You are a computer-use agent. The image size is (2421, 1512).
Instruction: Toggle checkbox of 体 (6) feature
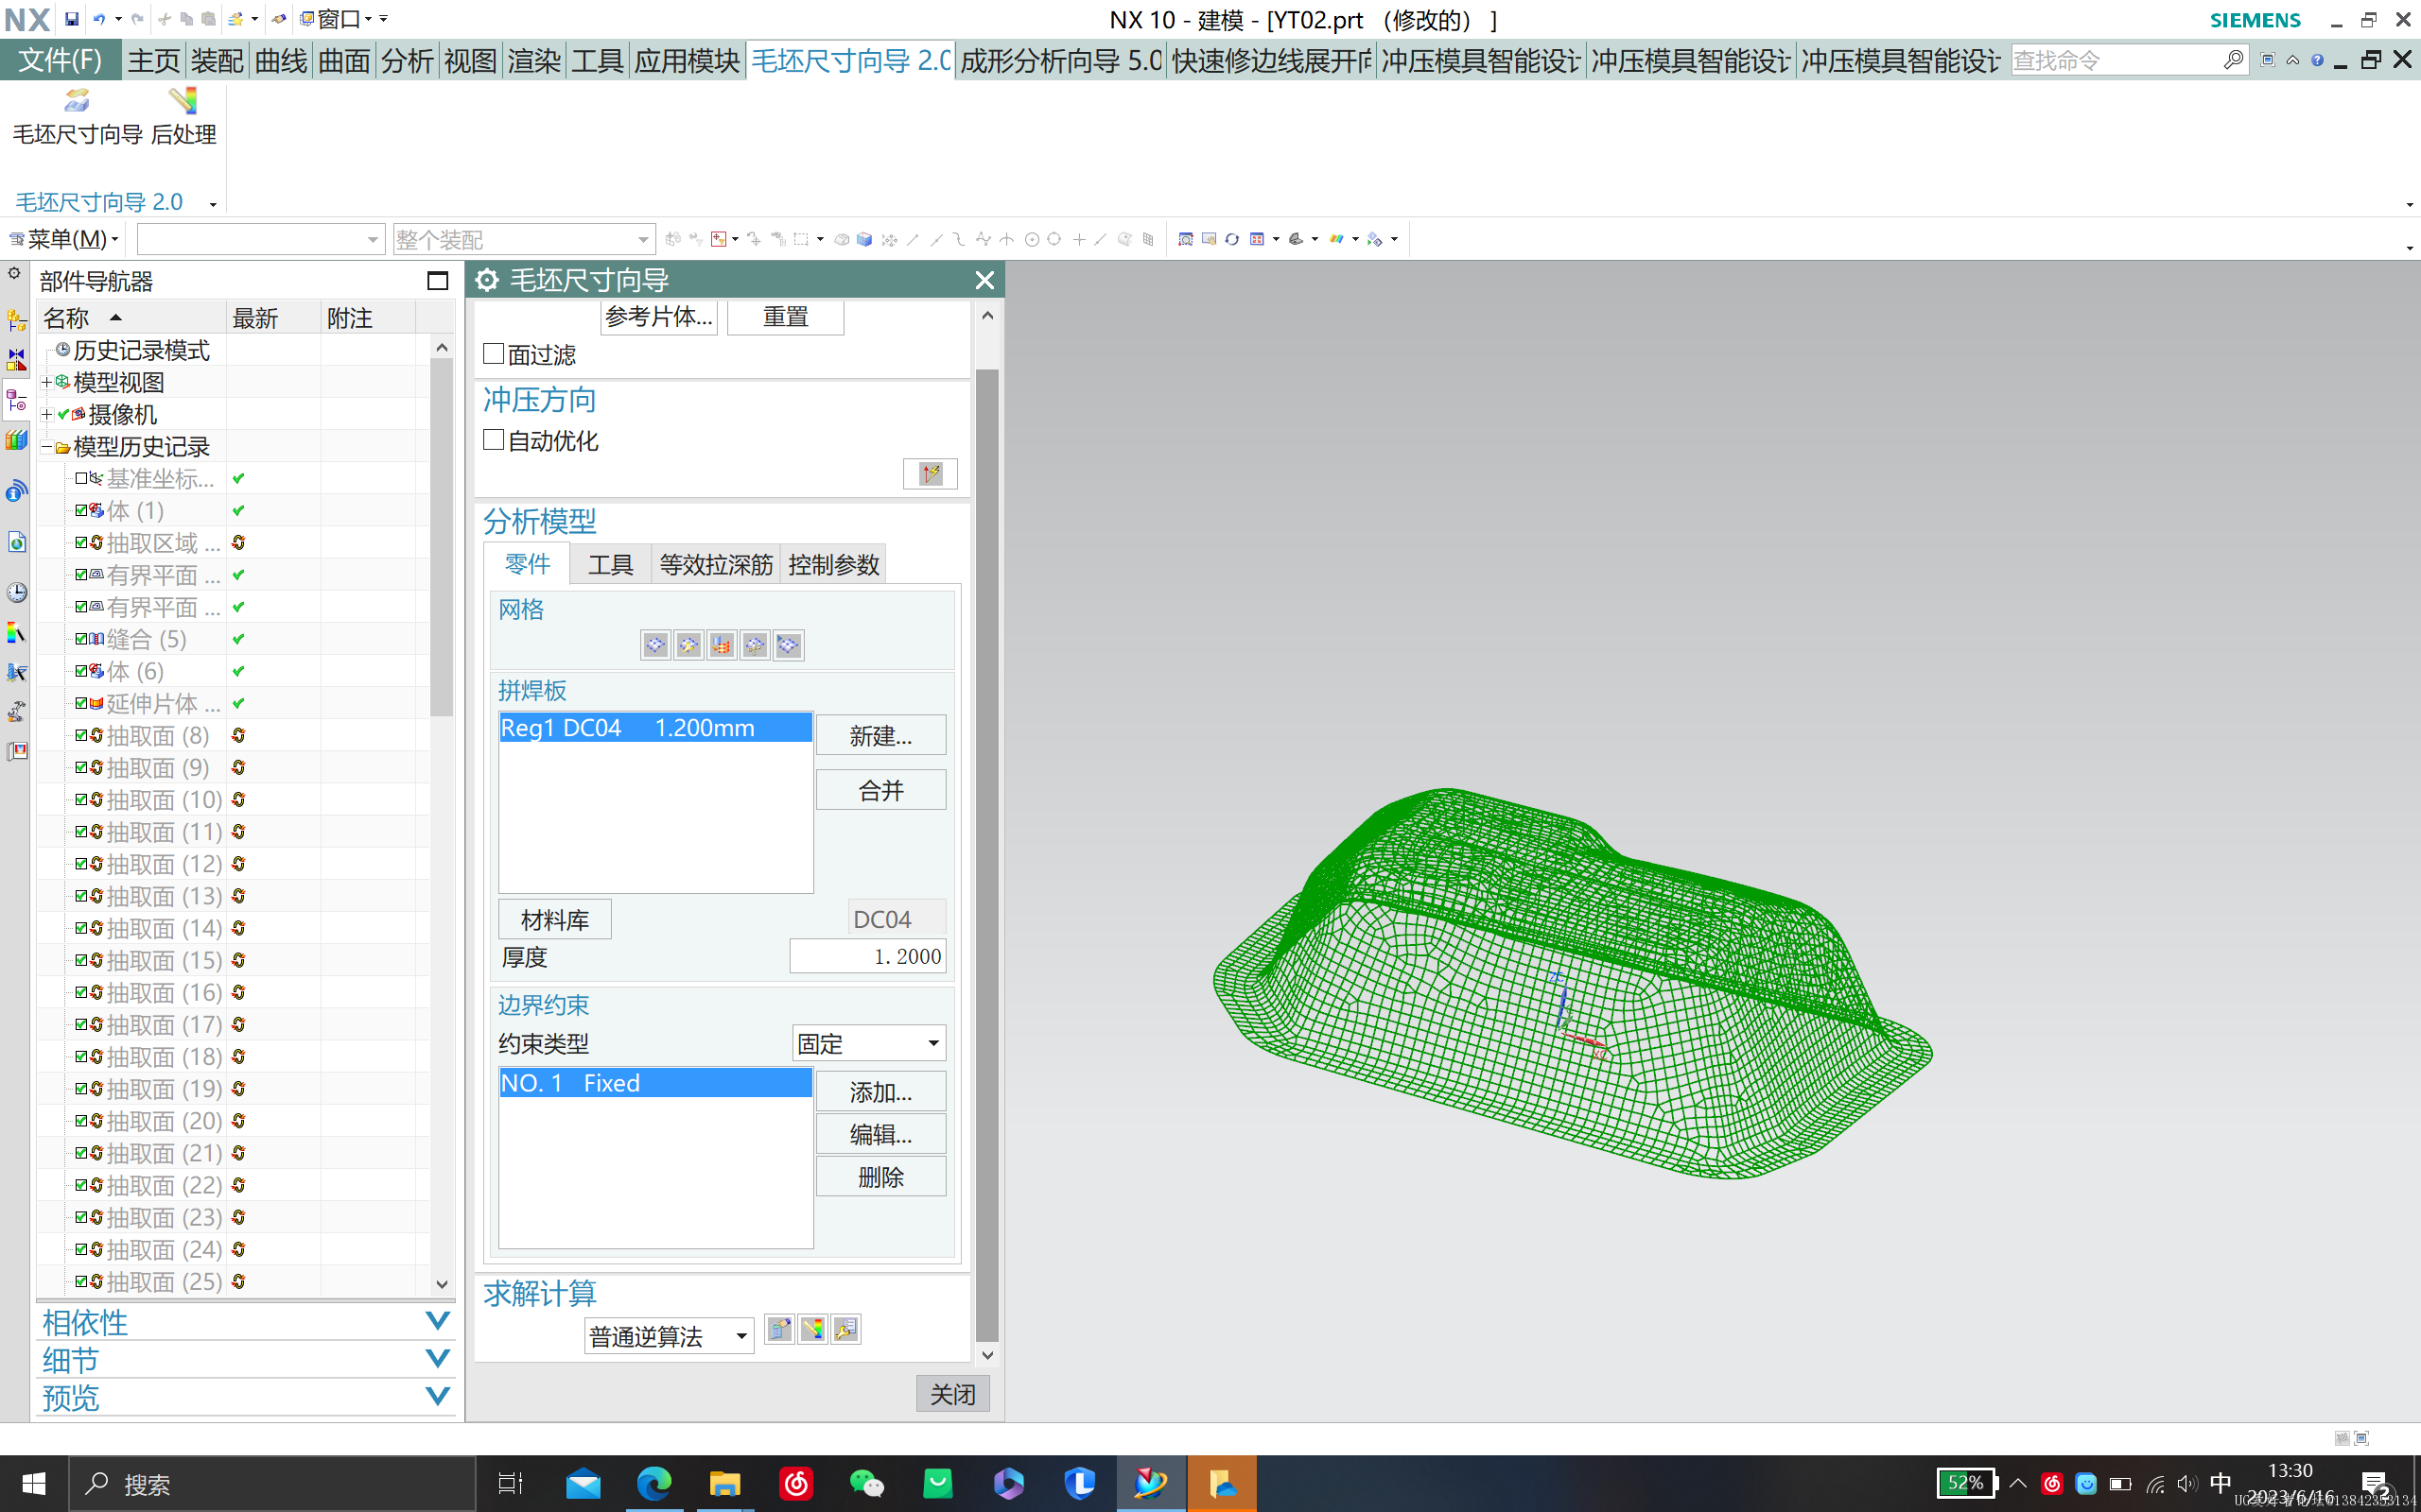pos(81,670)
